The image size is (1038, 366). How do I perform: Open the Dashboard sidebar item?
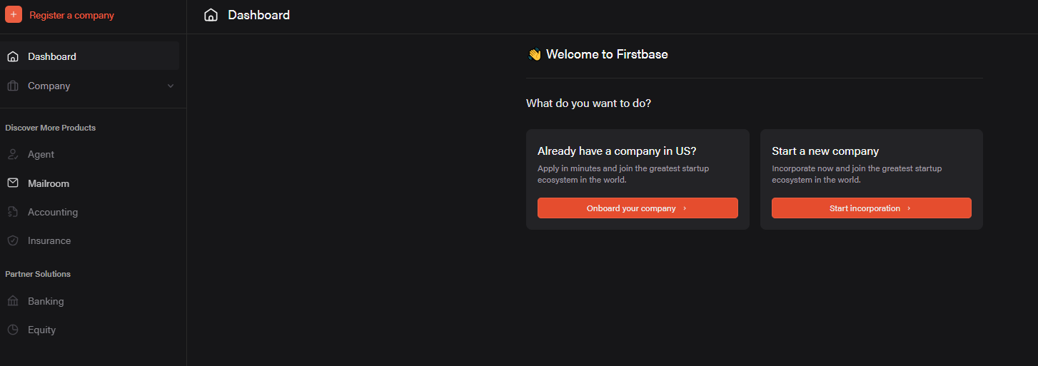coord(90,56)
